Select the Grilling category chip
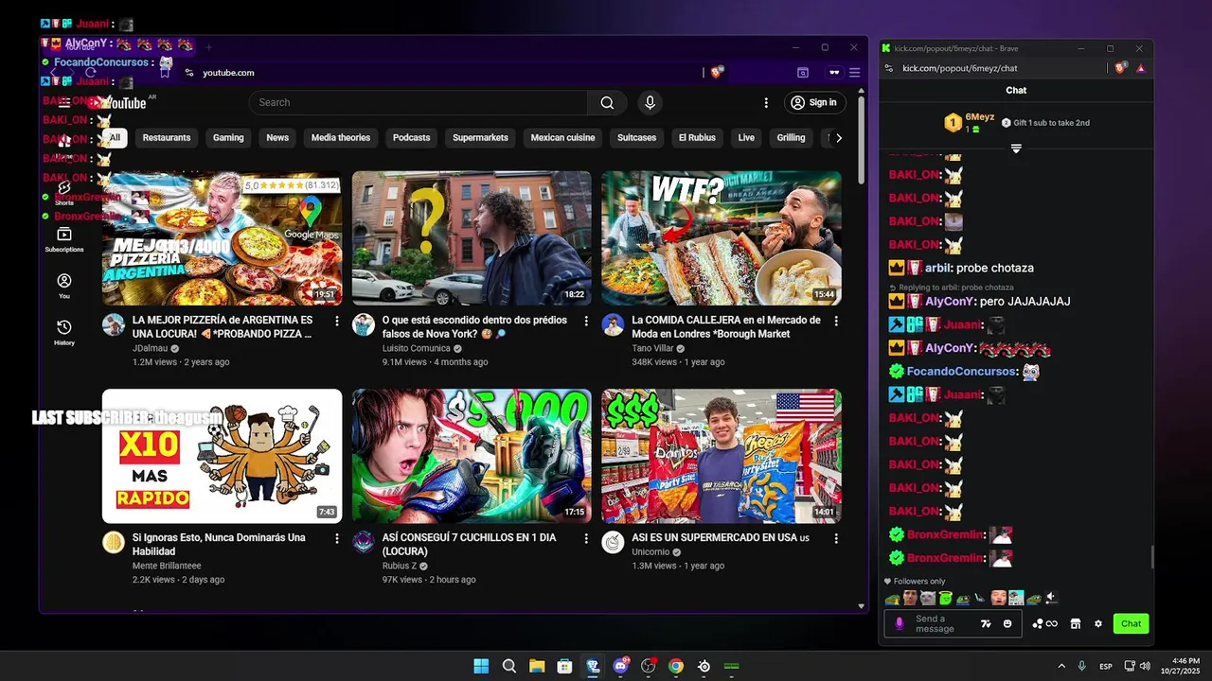Image resolution: width=1212 pixels, height=681 pixels. (791, 137)
